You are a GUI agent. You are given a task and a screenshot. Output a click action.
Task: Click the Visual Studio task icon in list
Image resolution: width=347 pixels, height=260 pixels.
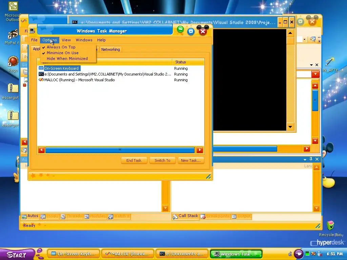tap(41, 80)
